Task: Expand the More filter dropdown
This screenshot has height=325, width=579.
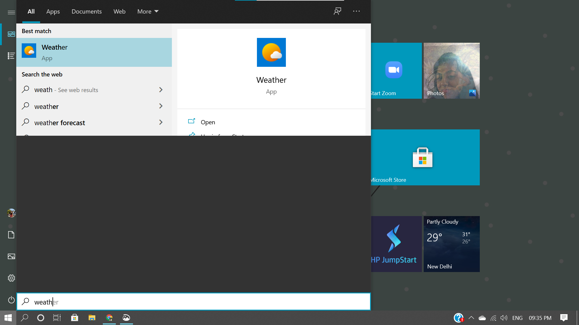Action: tap(148, 11)
